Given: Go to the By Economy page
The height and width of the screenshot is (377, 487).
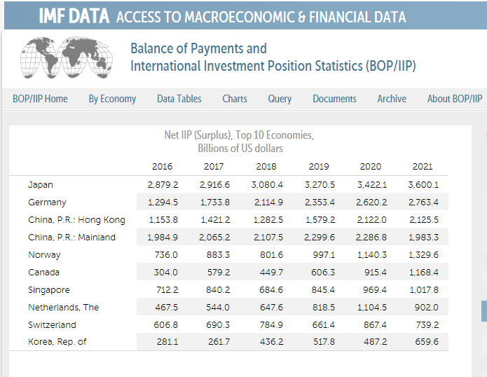Looking at the screenshot, I should pyautogui.click(x=112, y=99).
